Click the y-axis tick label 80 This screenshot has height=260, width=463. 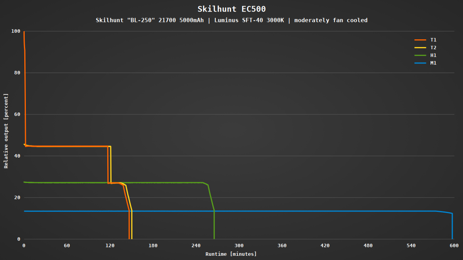18,73
